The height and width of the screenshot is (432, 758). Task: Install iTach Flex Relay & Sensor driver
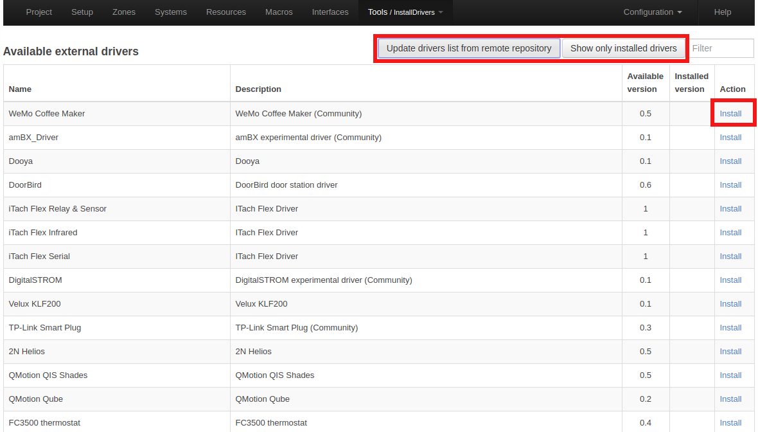pos(730,208)
